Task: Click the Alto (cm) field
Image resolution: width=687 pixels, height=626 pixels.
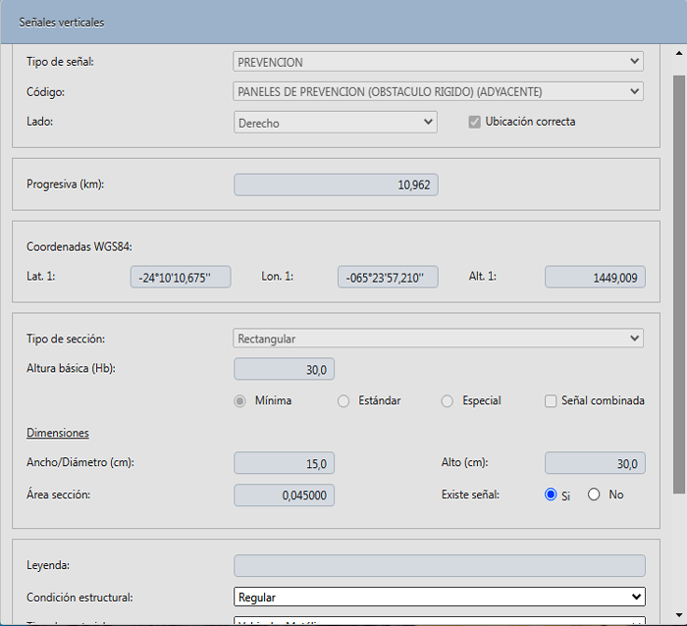Action: [595, 463]
